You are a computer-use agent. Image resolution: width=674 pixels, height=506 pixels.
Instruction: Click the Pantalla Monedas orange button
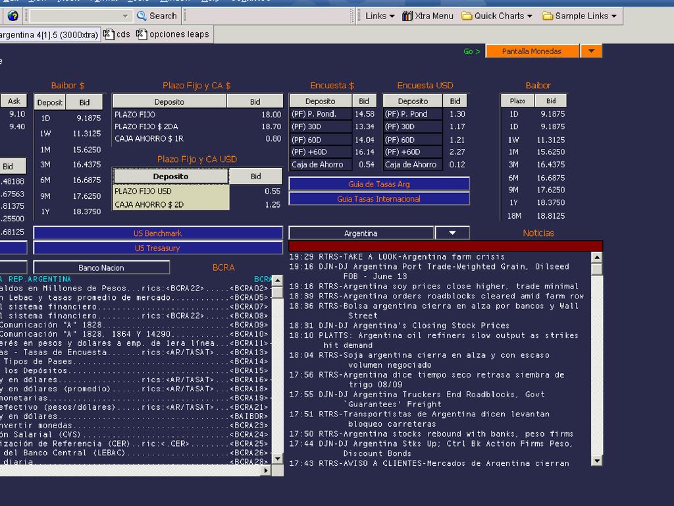(532, 51)
